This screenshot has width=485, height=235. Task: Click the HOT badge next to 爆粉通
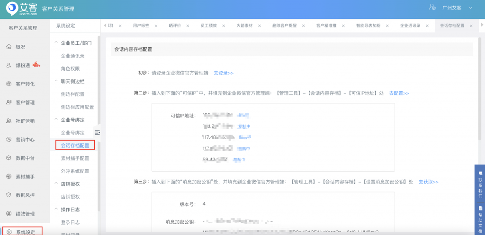36,64
